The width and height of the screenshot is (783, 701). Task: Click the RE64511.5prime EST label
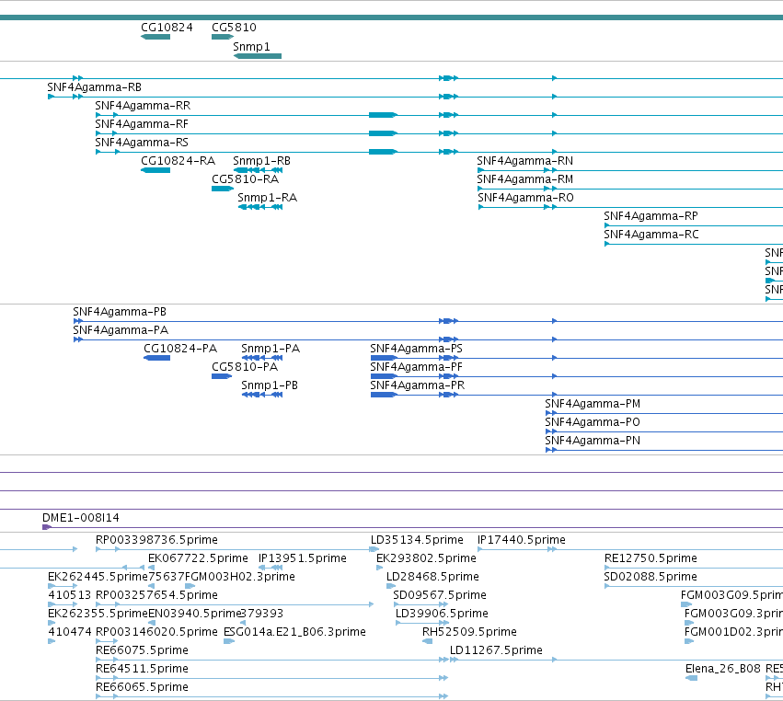click(142, 669)
